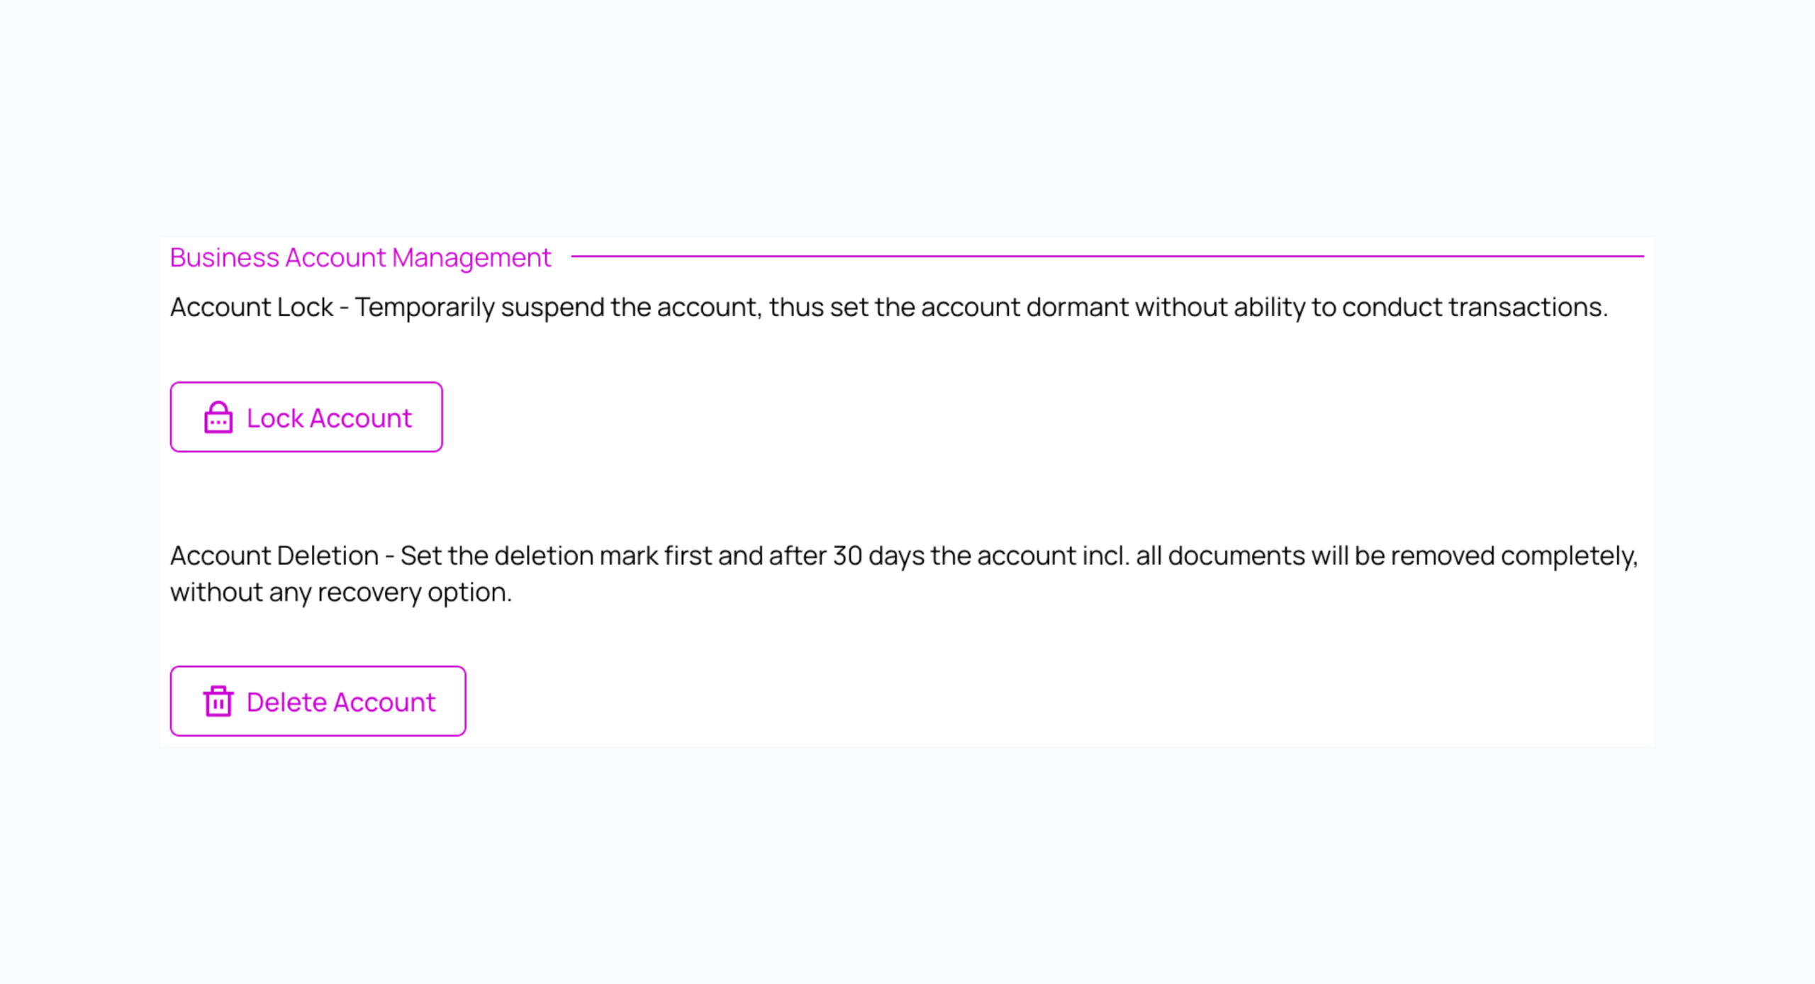Screen dimensions: 1815x984
Task: Click the padlock icon in Lock Account
Action: coord(218,417)
